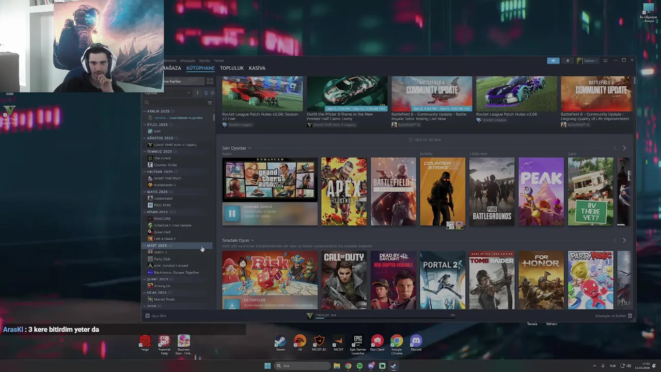
Task: Open Spotify from the taskbar
Action: [x=359, y=366]
